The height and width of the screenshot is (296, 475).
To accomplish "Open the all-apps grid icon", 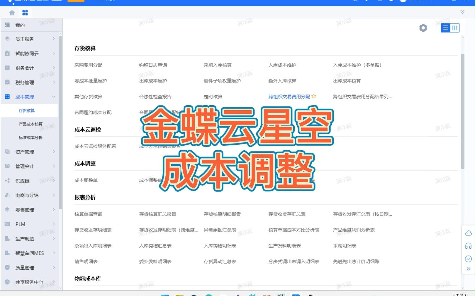I will 25,13.
